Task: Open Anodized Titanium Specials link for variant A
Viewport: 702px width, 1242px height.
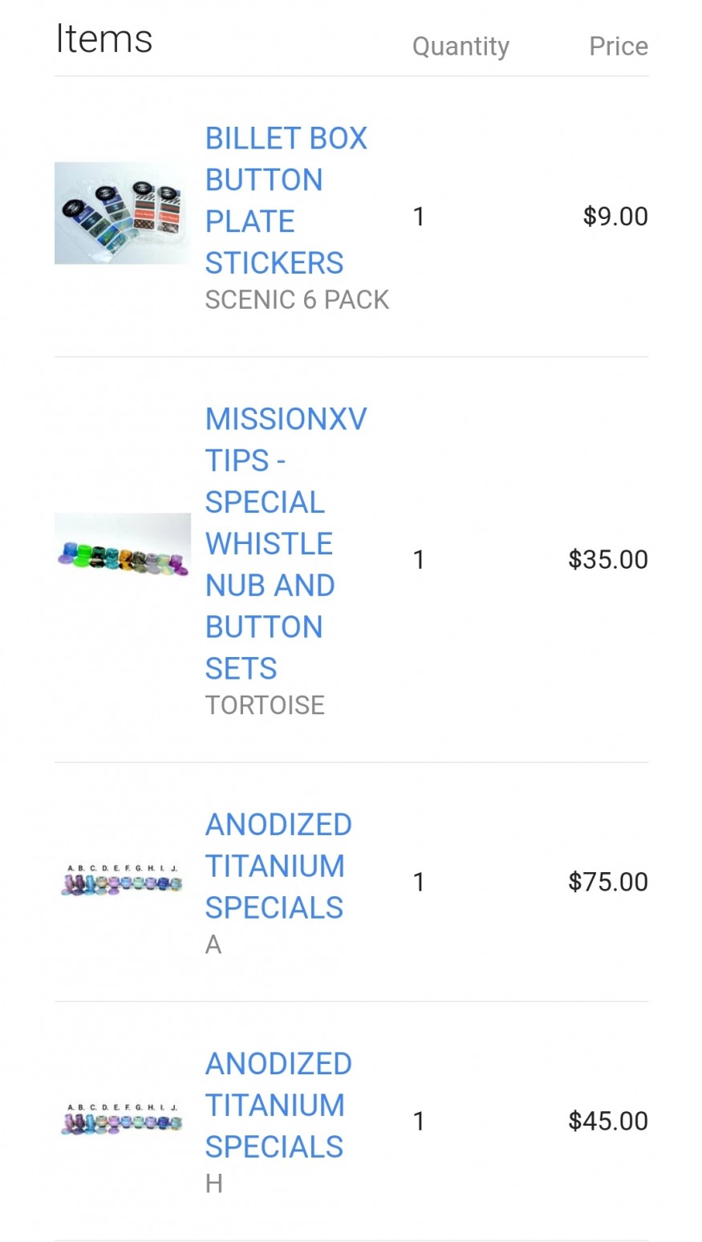Action: (278, 866)
